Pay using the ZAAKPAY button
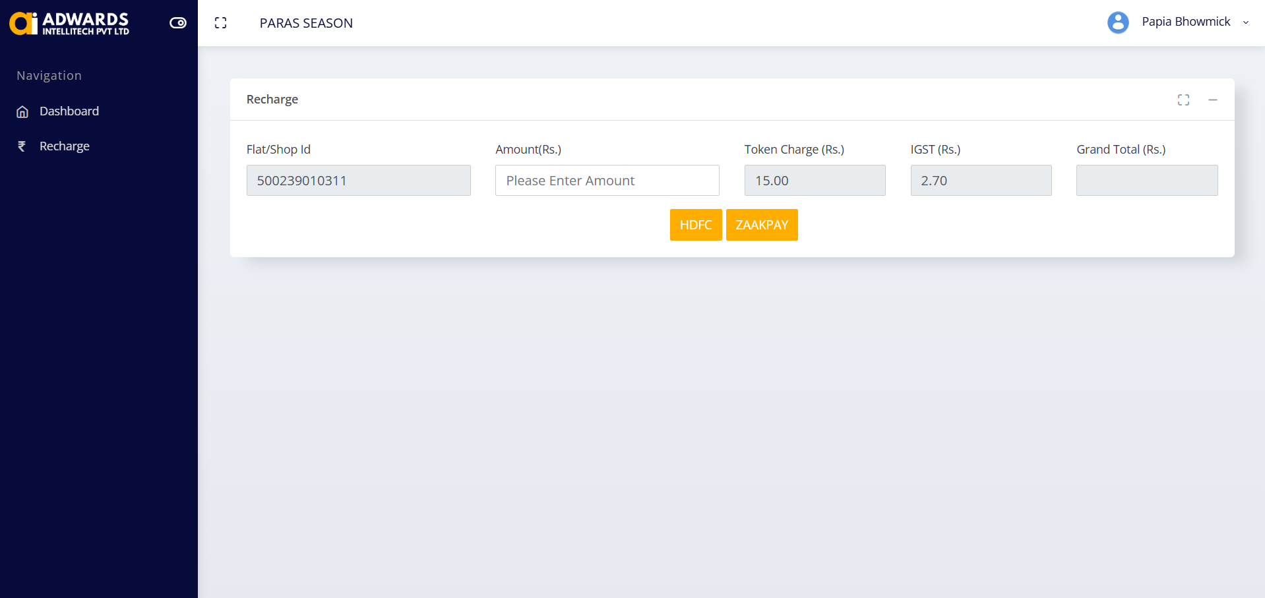Screen dimensions: 1265x598 tap(762, 225)
